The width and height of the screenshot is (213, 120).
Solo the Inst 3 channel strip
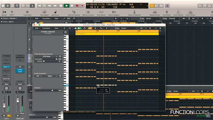[x=9, y=115]
